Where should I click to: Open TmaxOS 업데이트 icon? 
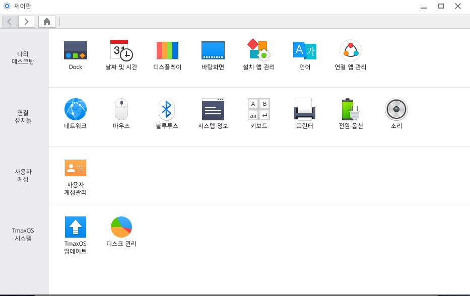pos(76,227)
